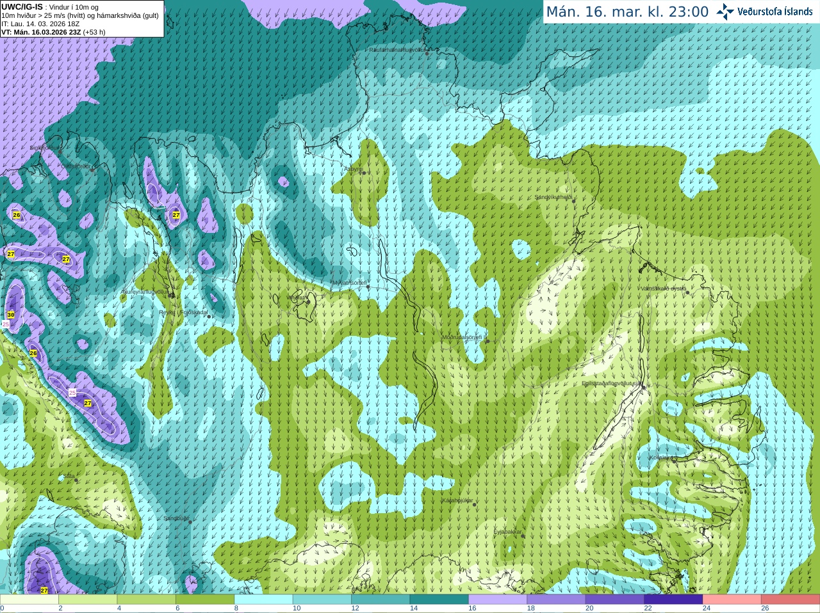Click the Vatnsskarð eystra station label
Screen dimensions: 820x613
pos(663,289)
